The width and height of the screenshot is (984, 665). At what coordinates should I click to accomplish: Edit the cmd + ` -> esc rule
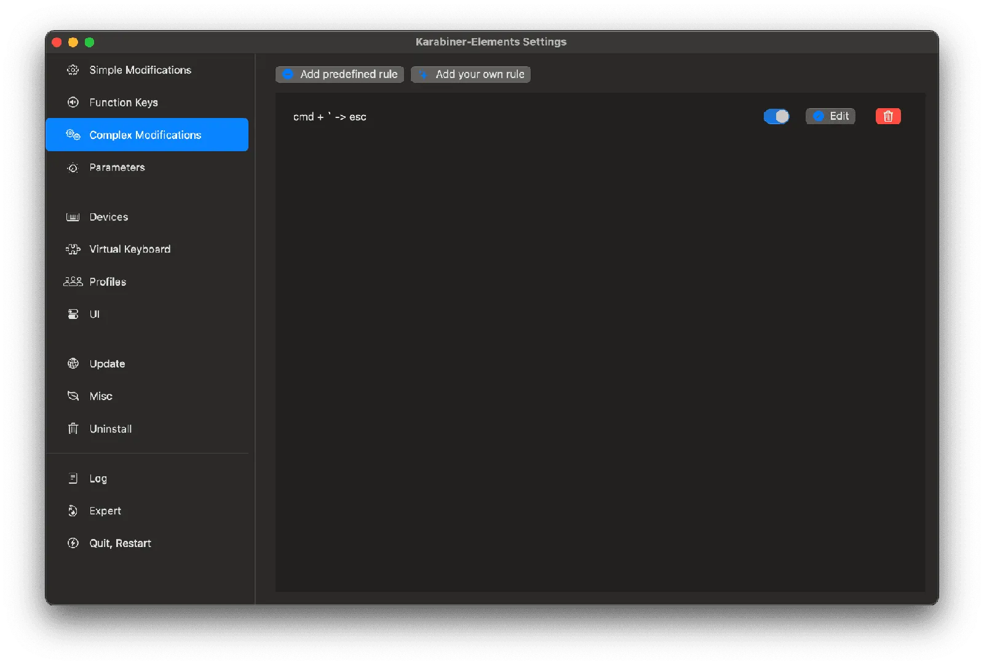[x=830, y=116]
